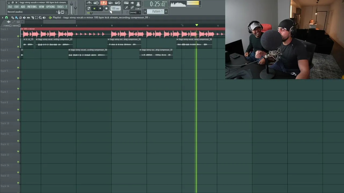344x193 pixels.
Task: Select the Slice tool
Action: coord(32,18)
